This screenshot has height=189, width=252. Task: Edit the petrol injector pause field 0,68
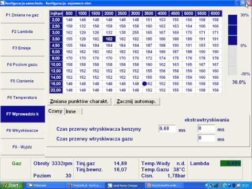point(167,129)
